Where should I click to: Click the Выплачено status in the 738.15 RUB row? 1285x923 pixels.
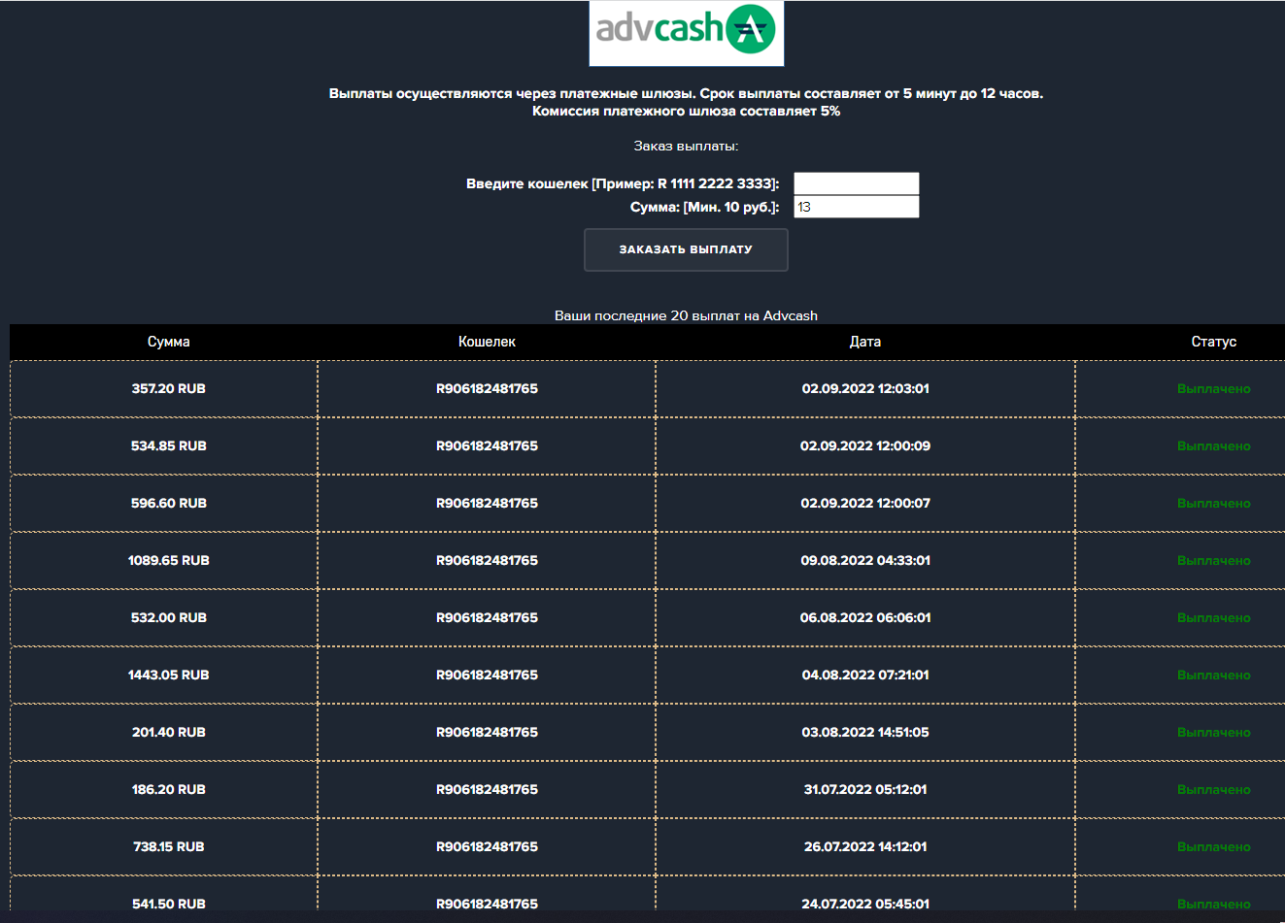(x=1214, y=846)
